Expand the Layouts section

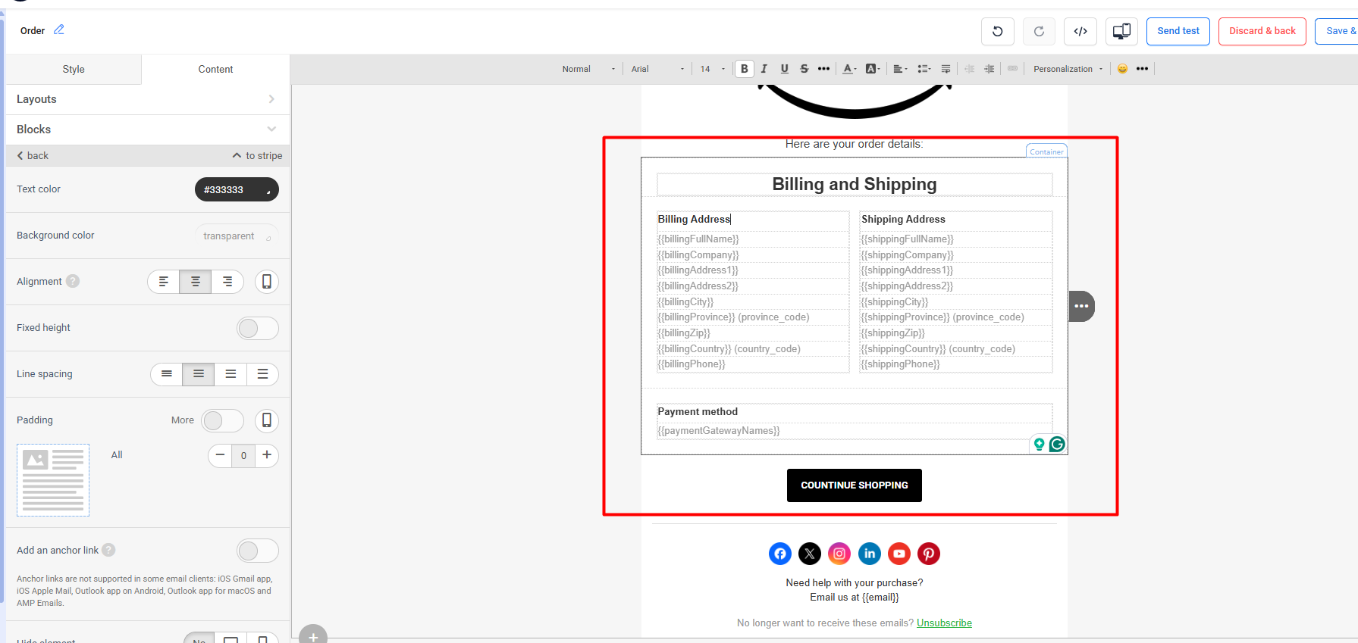click(x=147, y=99)
